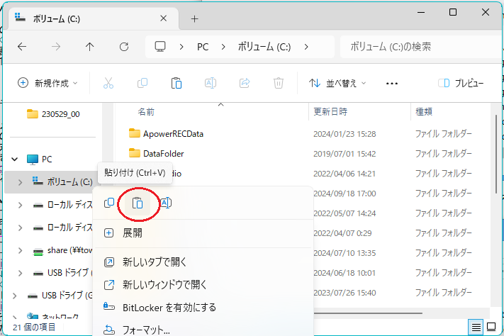Click the Share icon in the toolbar
504x336 pixels.
tap(245, 83)
